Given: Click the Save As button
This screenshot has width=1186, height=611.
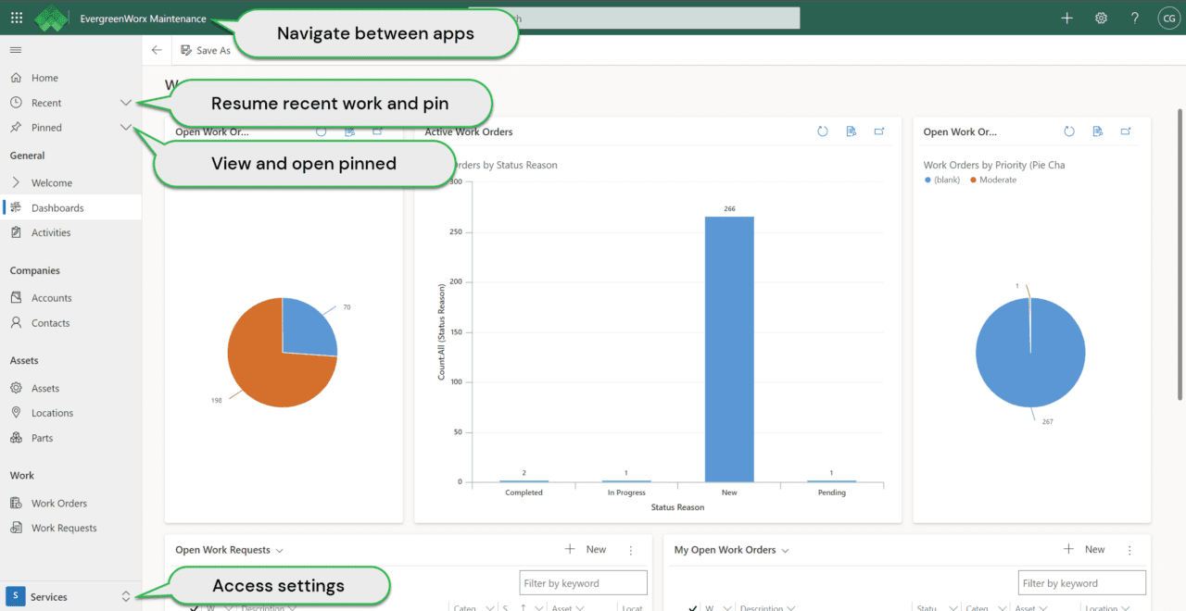Looking at the screenshot, I should pyautogui.click(x=206, y=50).
